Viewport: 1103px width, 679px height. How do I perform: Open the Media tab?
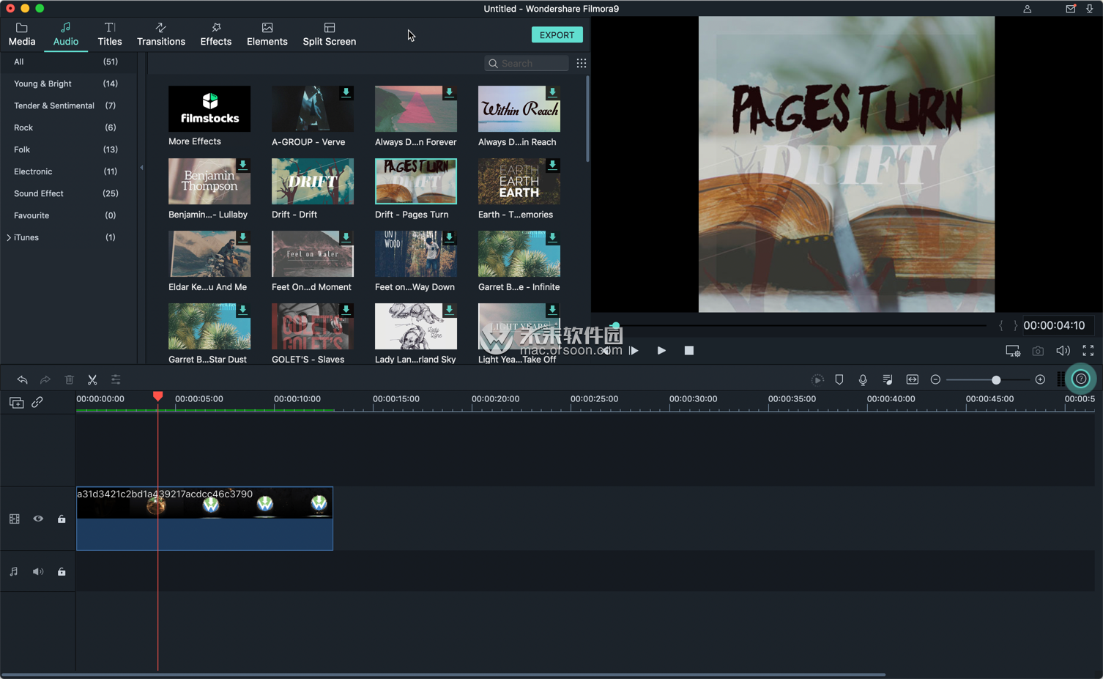22,34
